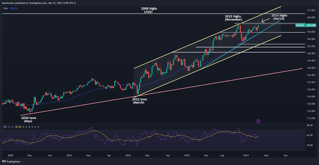The image size is (319, 165).
Task: Click the 156.000 price axis label
Action: tap(311, 39)
